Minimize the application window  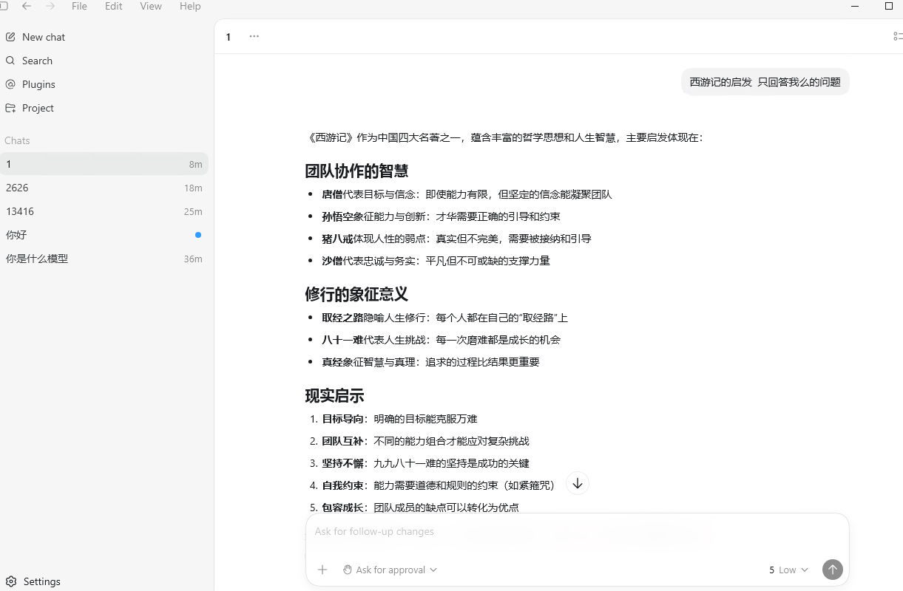855,6
